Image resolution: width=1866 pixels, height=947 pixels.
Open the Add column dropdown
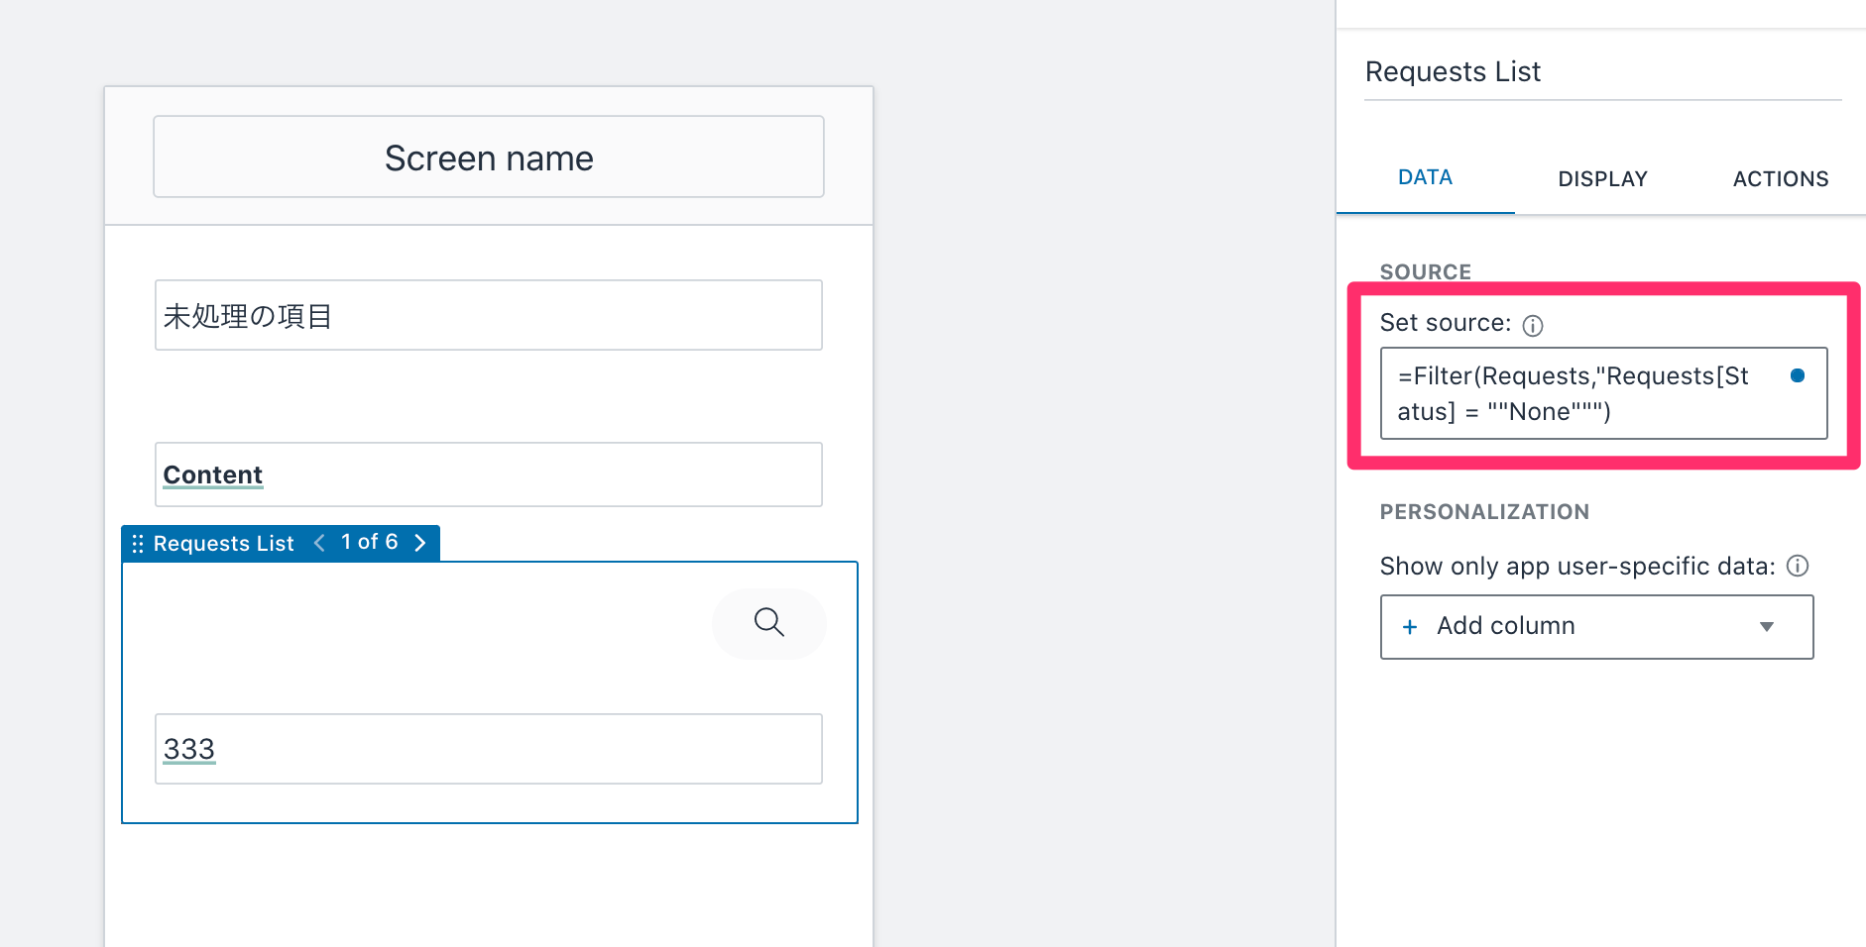click(x=1766, y=626)
